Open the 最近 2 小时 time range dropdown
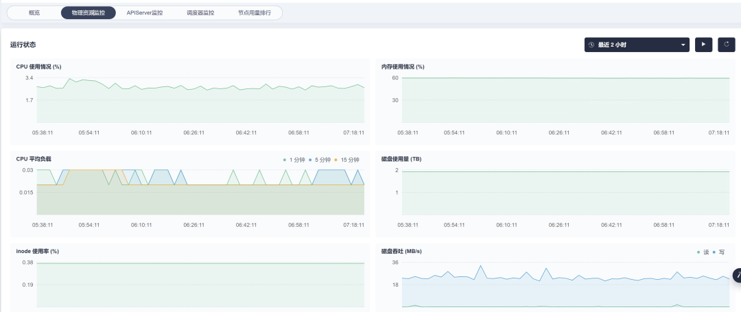The height and width of the screenshot is (312, 741). pos(637,45)
